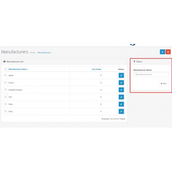Image resolution: width=172 pixels, height=172 pixels.
Task: Click the Filter button
Action: 163,84
